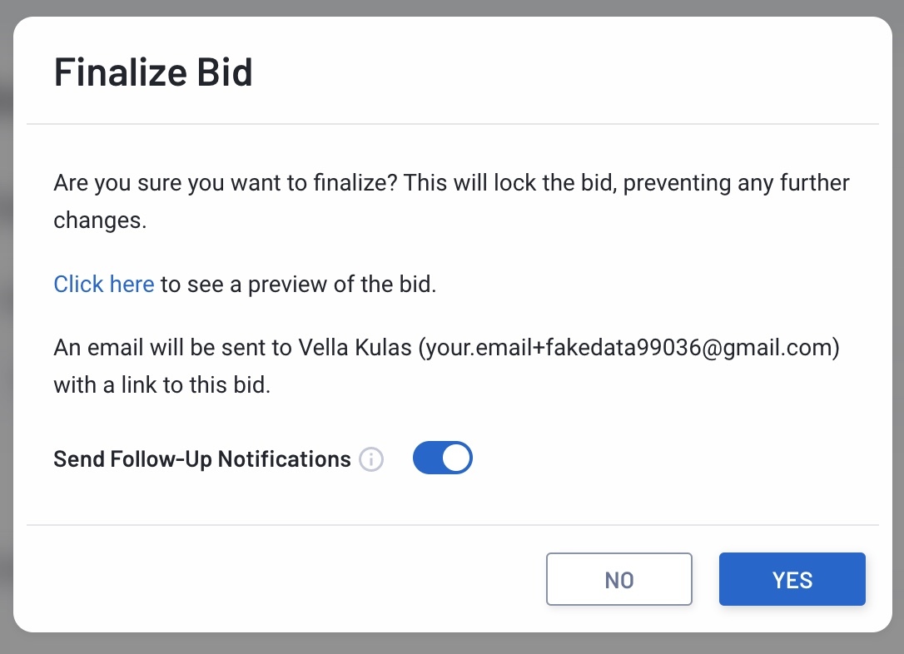904x654 pixels.
Task: Click the recipient name Vella Kulas
Action: tap(355, 348)
